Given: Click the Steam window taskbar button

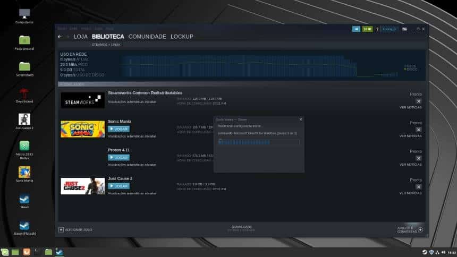Looking at the screenshot, I should (59, 252).
